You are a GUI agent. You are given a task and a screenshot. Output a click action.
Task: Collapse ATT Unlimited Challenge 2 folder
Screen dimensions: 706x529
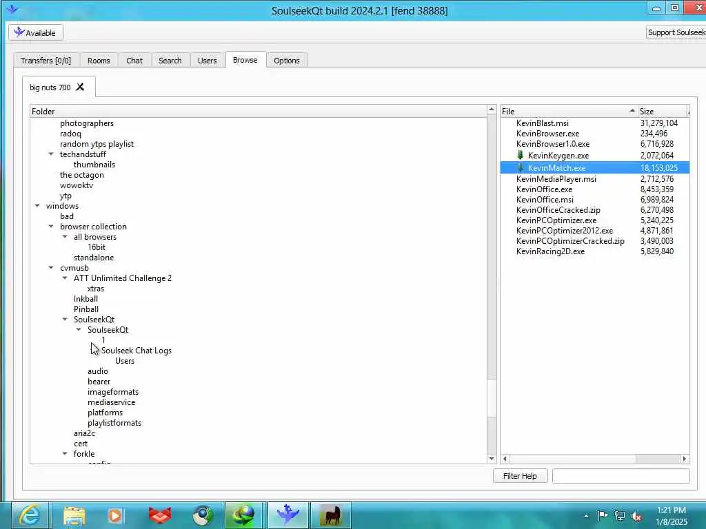click(x=65, y=278)
